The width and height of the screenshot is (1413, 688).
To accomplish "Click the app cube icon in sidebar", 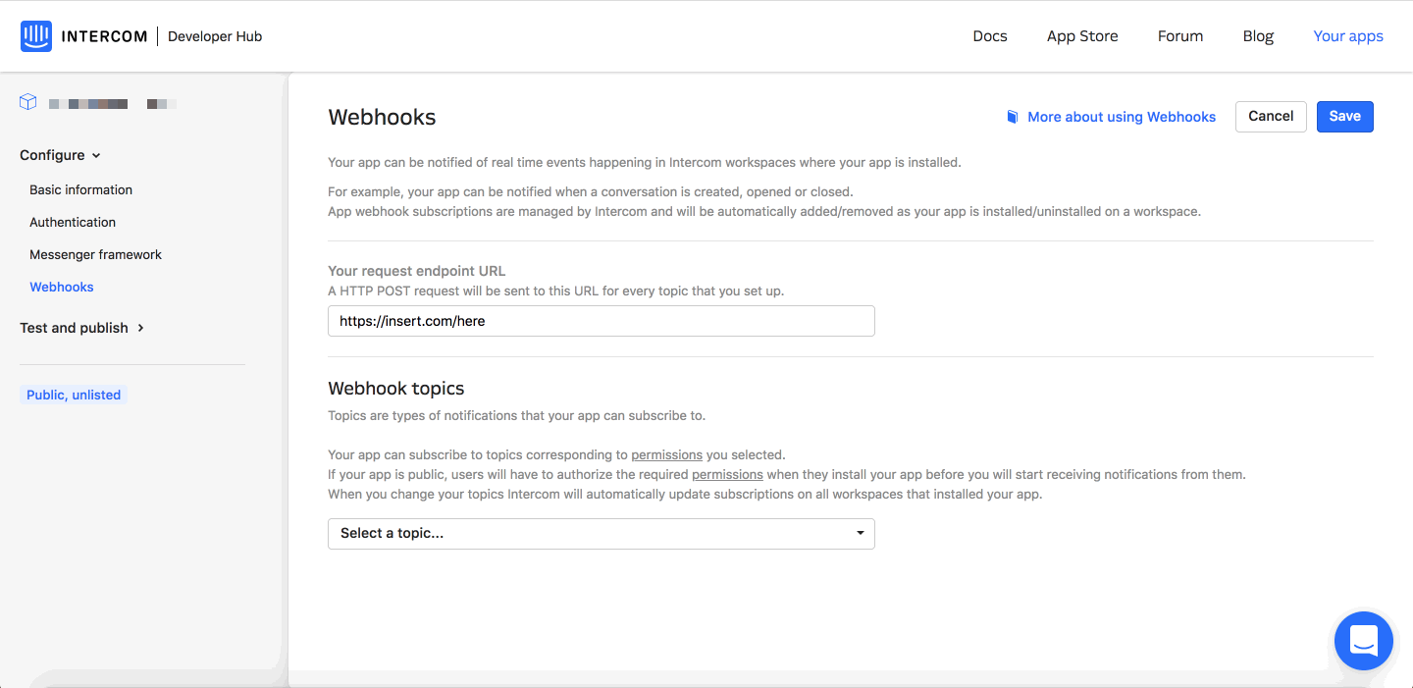I will click(28, 102).
